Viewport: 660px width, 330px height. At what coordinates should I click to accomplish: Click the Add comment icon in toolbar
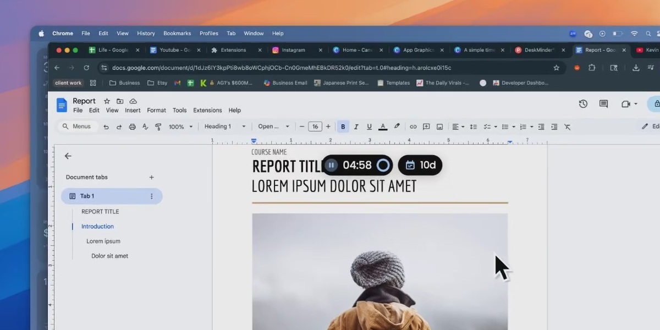click(x=426, y=127)
